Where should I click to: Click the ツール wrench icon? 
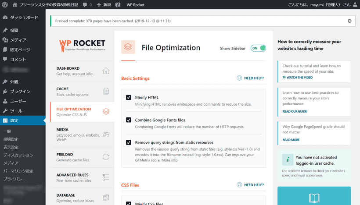[5, 111]
